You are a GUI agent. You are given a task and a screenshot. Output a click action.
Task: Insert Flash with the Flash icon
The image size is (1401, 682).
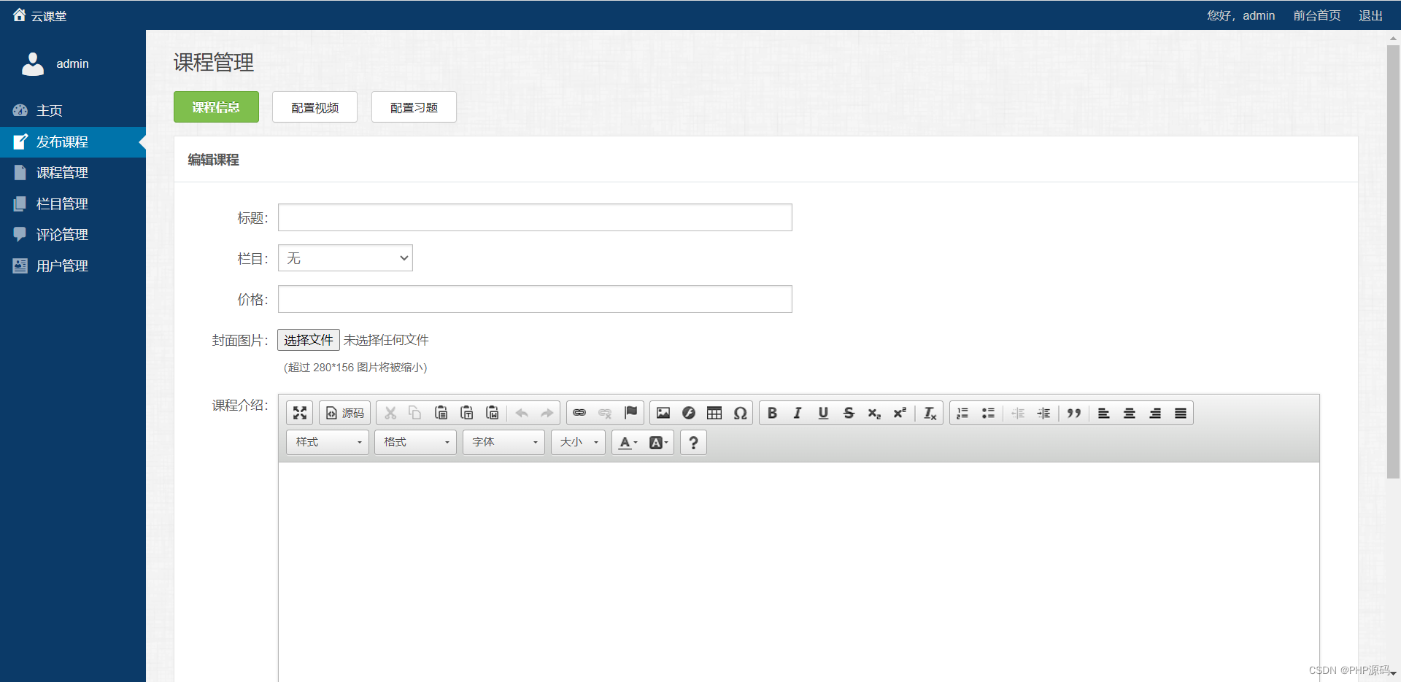[689, 413]
